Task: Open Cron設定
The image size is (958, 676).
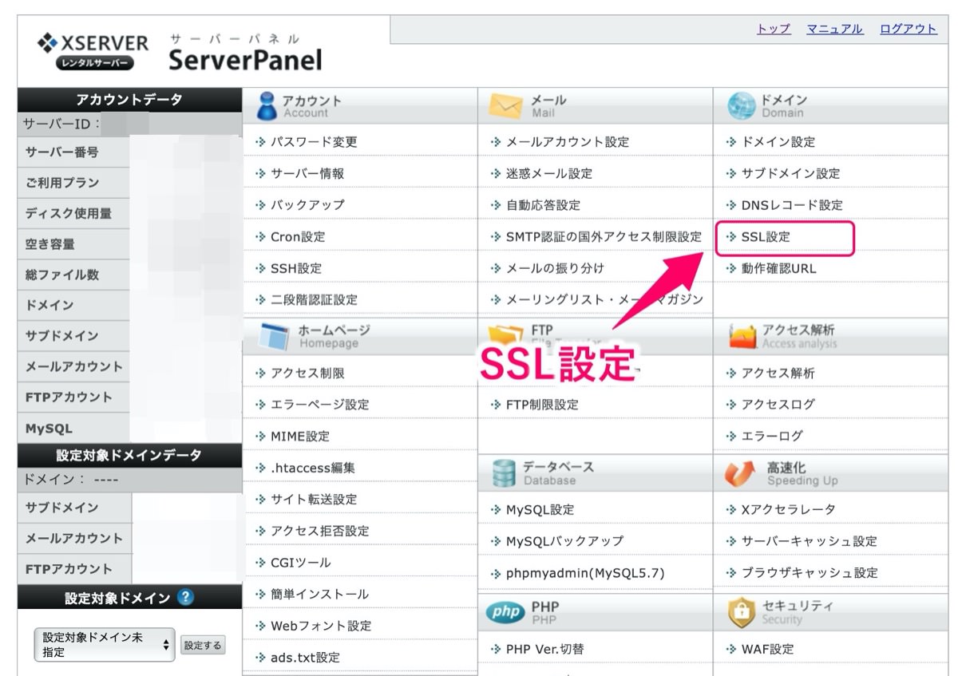Action: 298,237
